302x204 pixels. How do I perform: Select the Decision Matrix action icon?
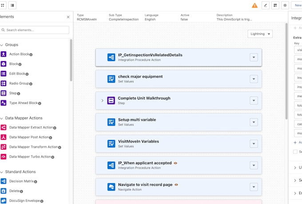click(4, 181)
